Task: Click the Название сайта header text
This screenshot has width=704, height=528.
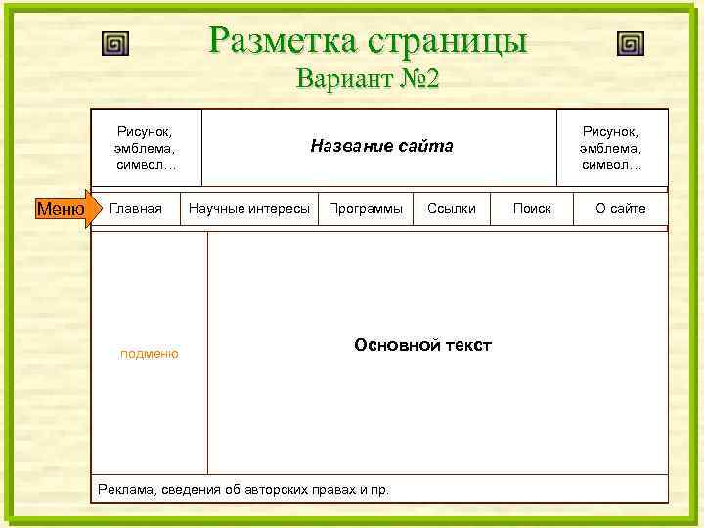Action: click(381, 146)
